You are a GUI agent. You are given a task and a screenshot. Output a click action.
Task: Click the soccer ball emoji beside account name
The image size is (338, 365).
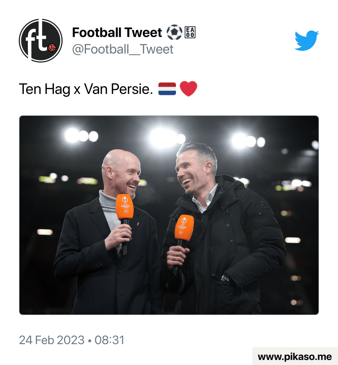174,33
